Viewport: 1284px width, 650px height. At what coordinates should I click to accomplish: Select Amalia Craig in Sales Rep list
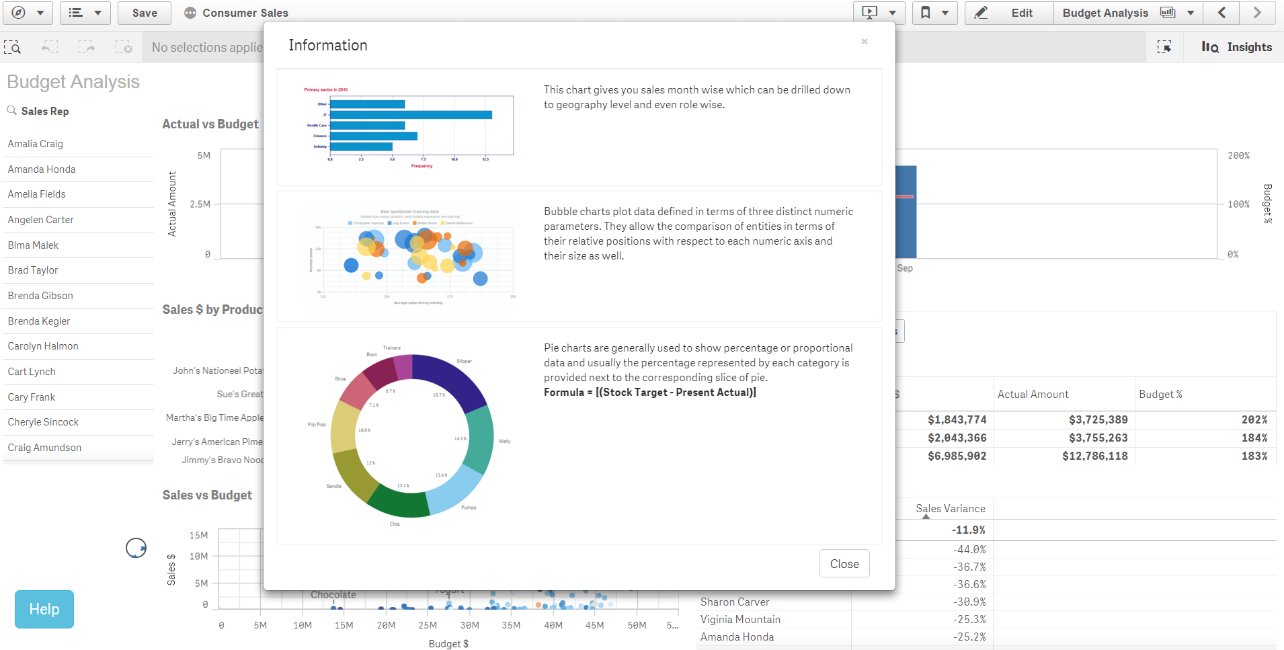(78, 144)
